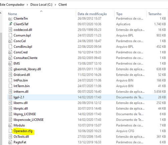This screenshot has width=168, height=145.
Task: Click date 29/05/1999 05:23
Action: [x=90, y=30]
